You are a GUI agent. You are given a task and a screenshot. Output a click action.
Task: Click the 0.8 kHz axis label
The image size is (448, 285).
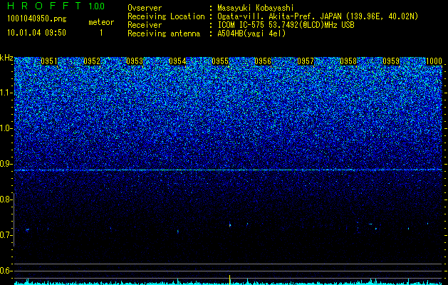point(6,199)
